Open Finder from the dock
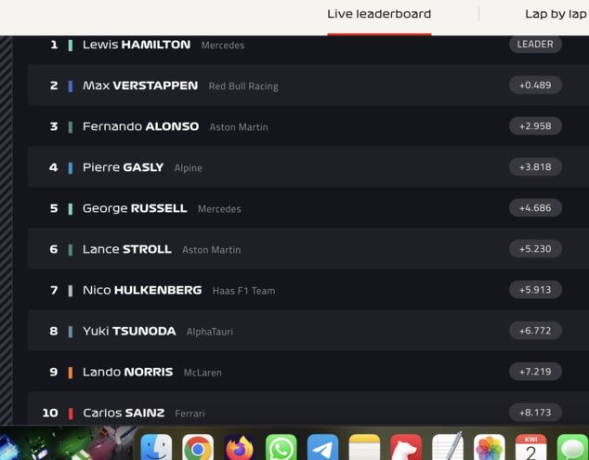The width and height of the screenshot is (589, 460). [156, 447]
